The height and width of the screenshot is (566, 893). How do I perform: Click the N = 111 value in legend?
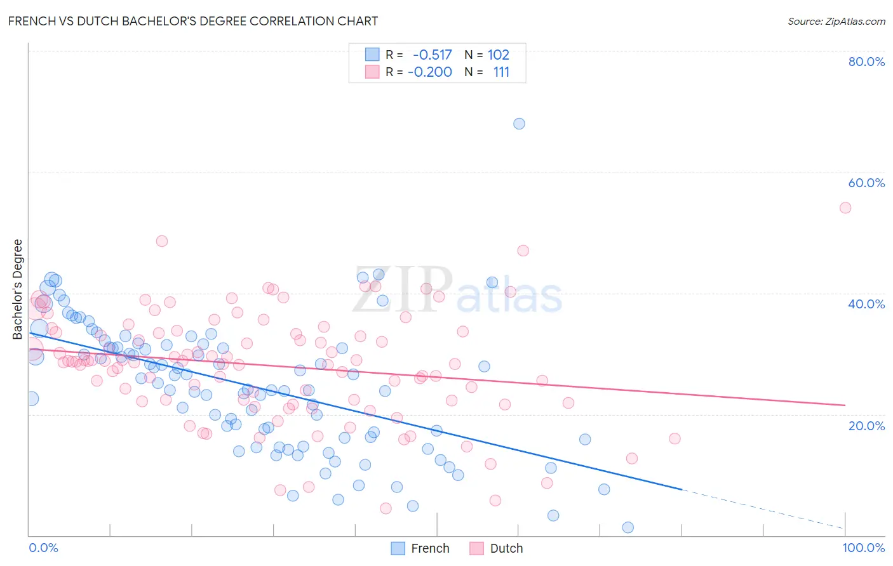coord(487,72)
